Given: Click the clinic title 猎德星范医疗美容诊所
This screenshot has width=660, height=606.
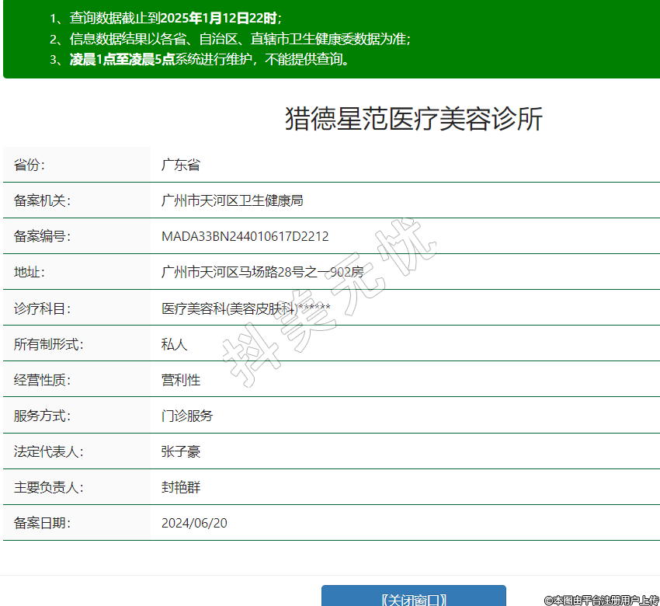Looking at the screenshot, I should point(414,120).
